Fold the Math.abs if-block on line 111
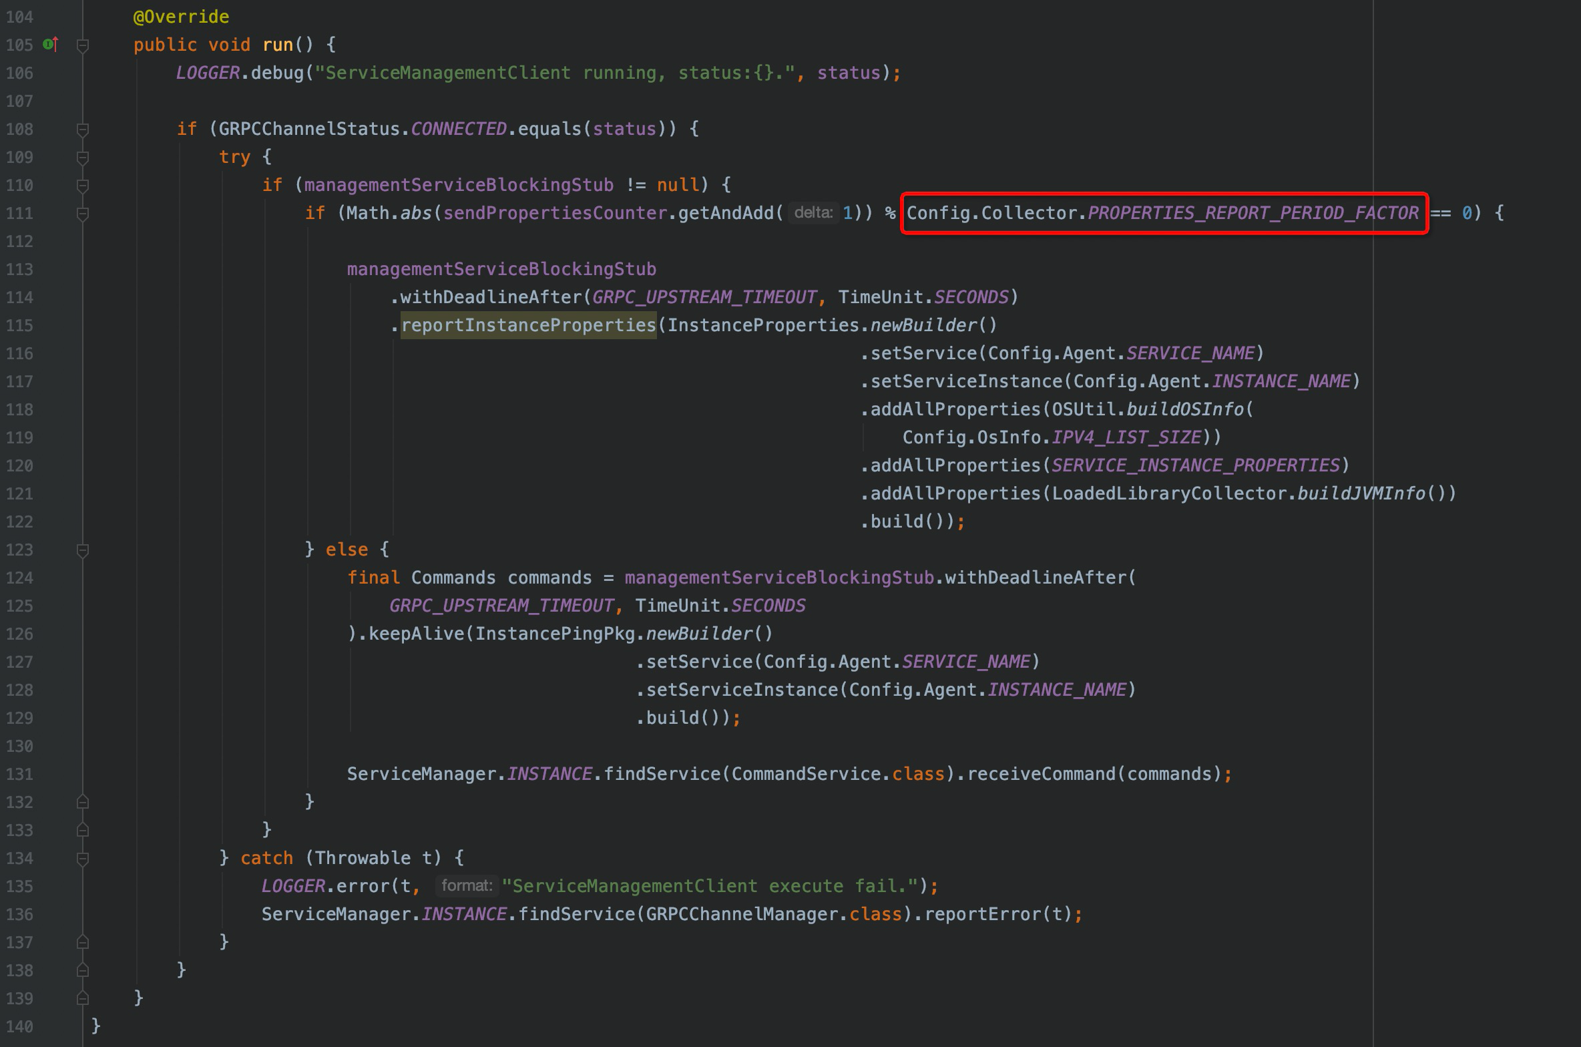The width and height of the screenshot is (1581, 1047). tap(83, 214)
